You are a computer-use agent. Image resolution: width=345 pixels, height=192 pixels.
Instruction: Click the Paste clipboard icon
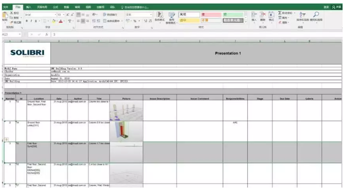coord(5,15)
